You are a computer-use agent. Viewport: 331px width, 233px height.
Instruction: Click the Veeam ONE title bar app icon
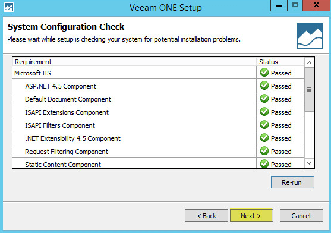9,7
